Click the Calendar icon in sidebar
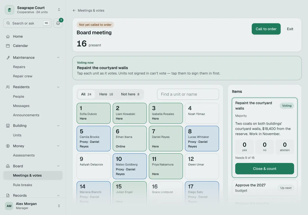This screenshot has width=308, height=215. click(x=8, y=46)
